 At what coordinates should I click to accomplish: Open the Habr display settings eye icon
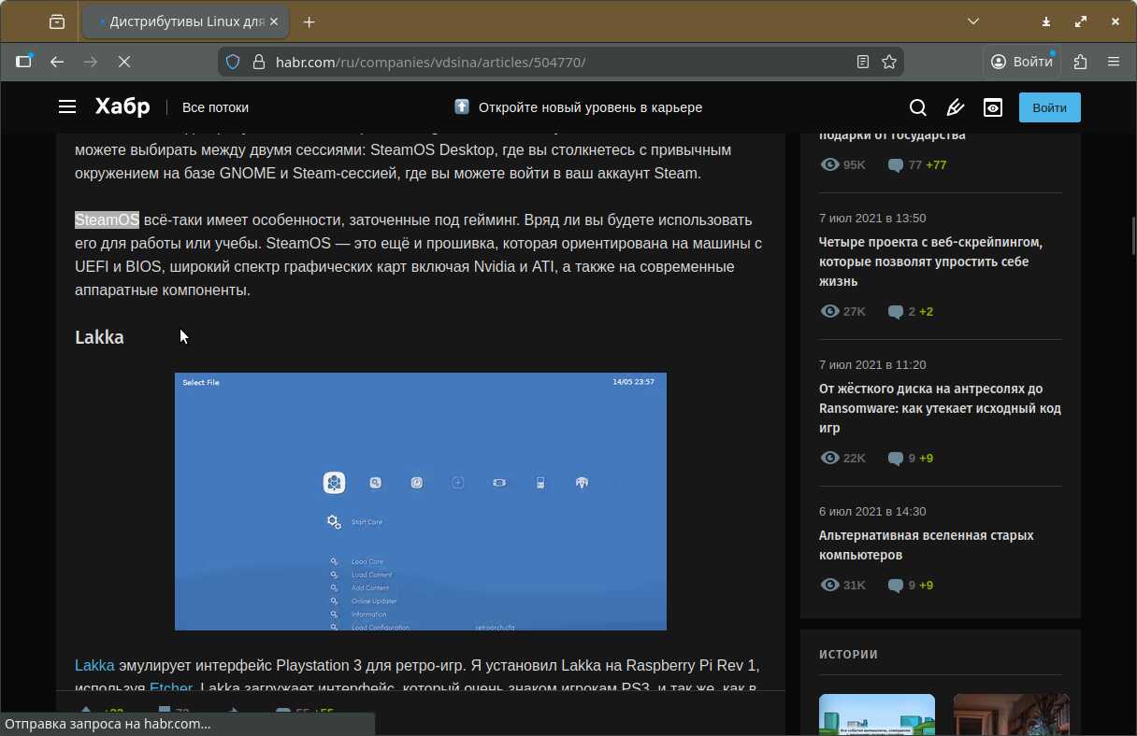click(993, 107)
